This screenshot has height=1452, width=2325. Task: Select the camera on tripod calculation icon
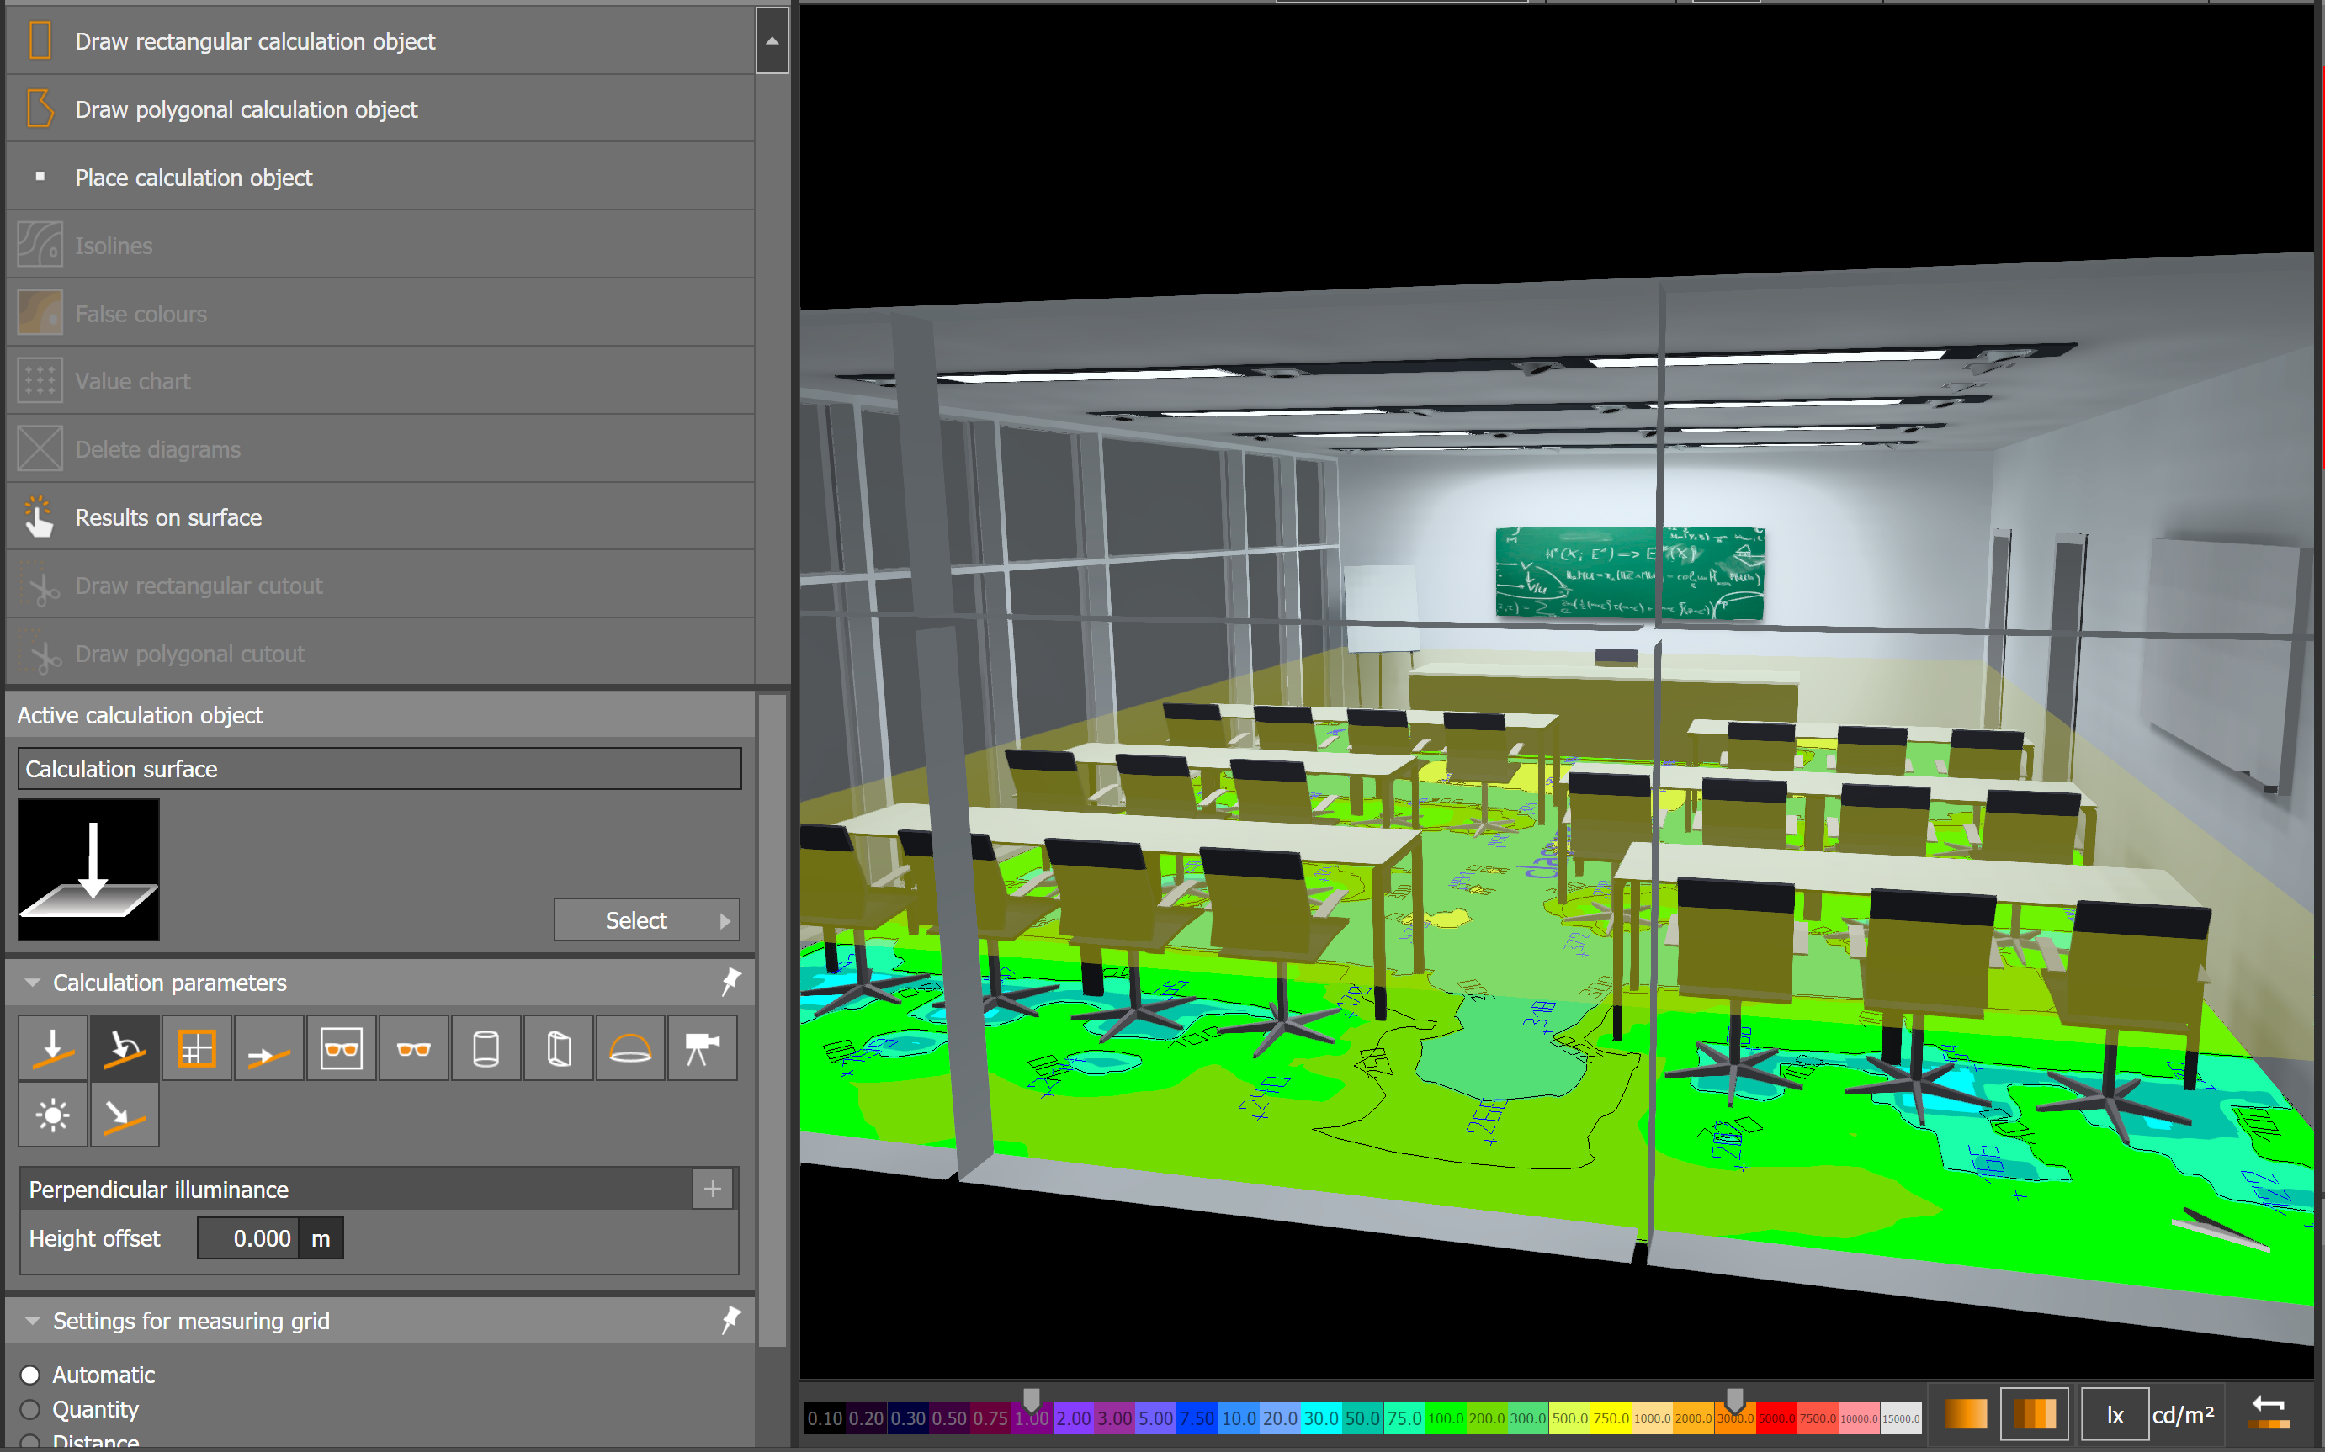pyautogui.click(x=702, y=1047)
